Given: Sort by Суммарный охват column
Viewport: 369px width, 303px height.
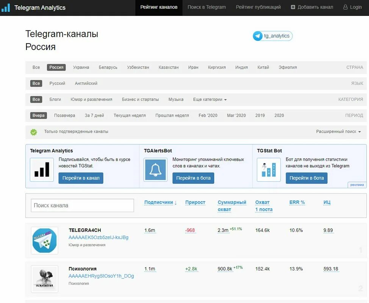Looking at the screenshot, I should 232,206.
